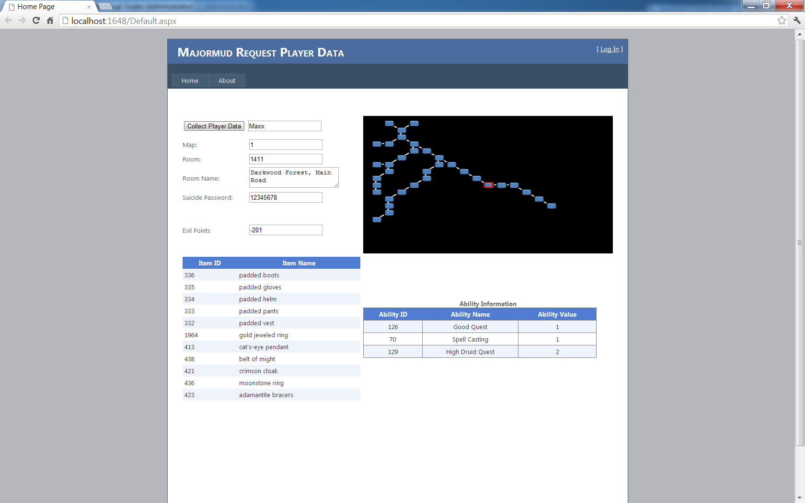The height and width of the screenshot is (503, 805).
Task: Close the Home Page tab
Action: (x=89, y=7)
